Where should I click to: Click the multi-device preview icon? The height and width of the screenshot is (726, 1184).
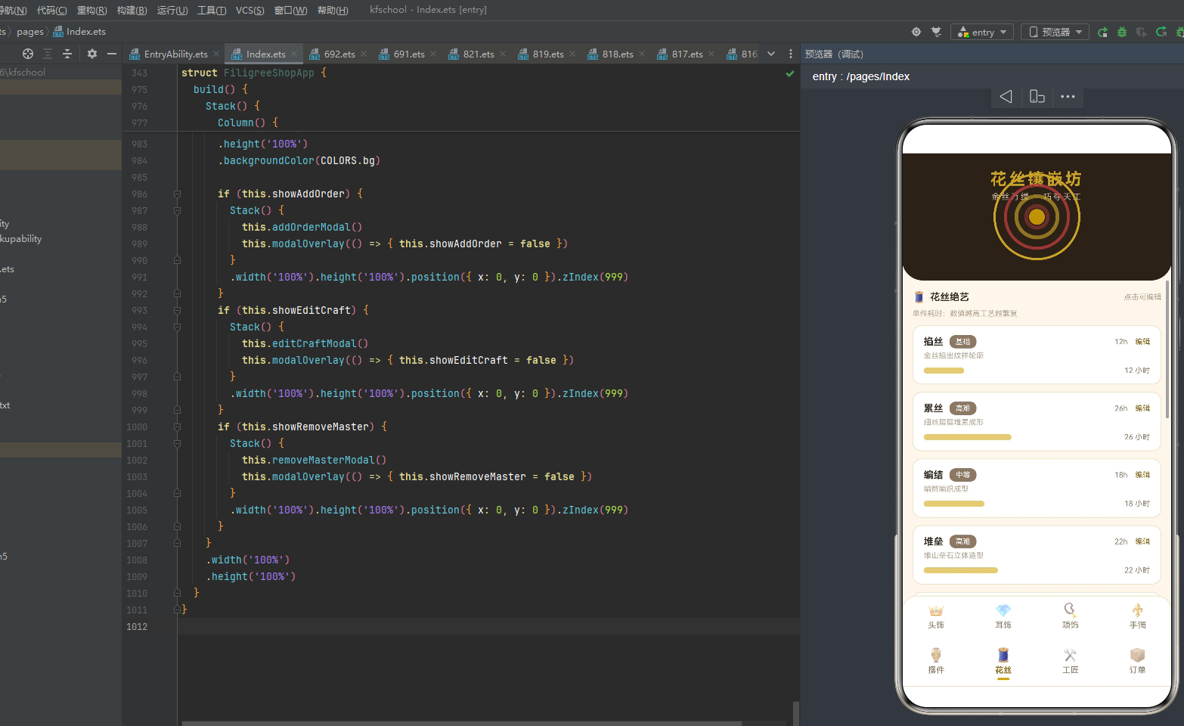[x=1037, y=97]
